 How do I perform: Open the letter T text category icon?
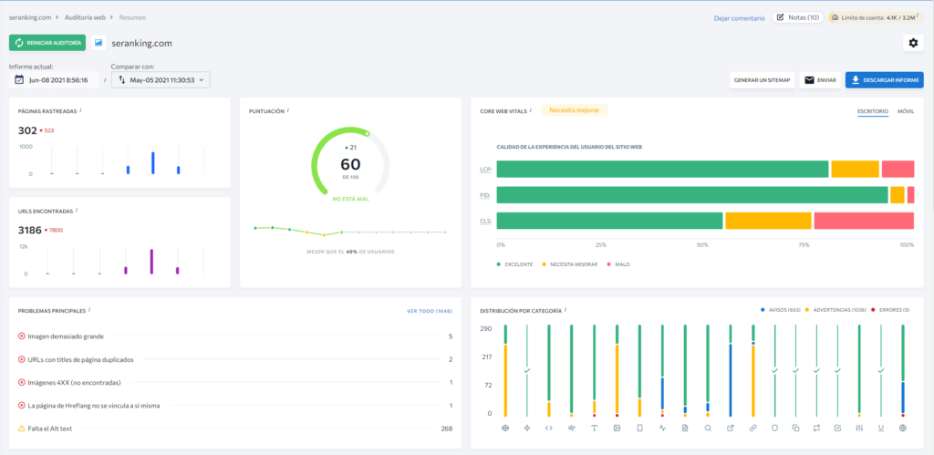[x=594, y=428]
